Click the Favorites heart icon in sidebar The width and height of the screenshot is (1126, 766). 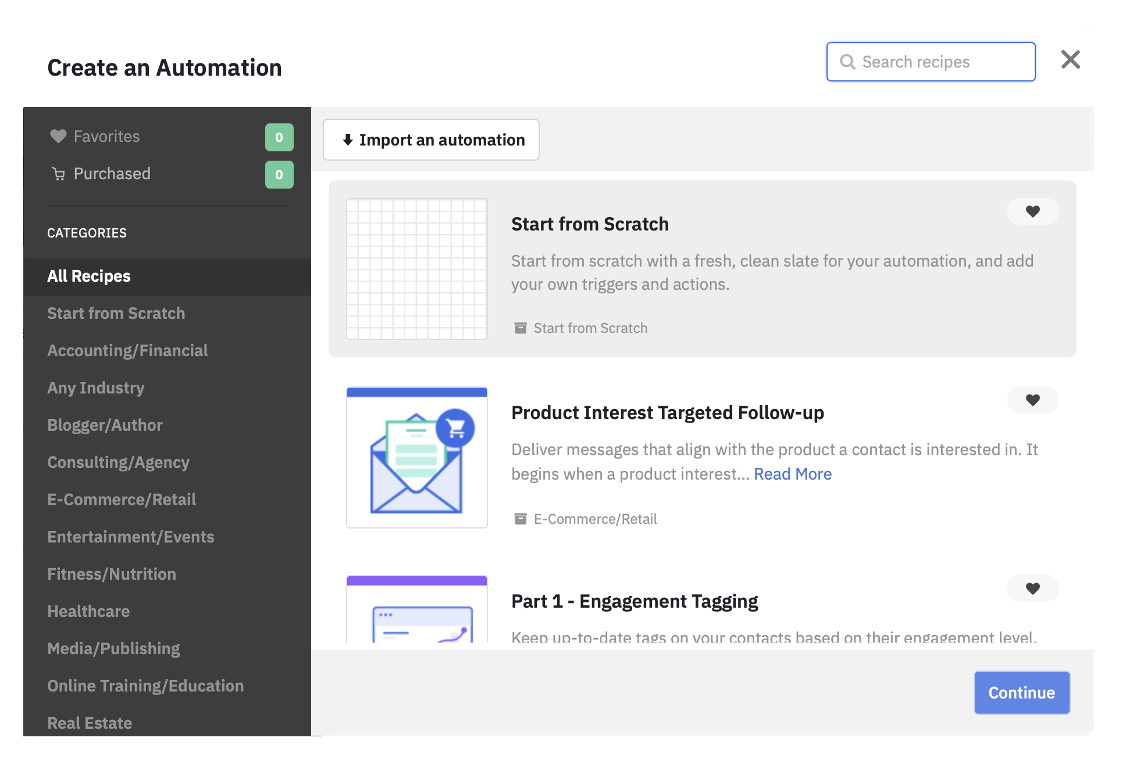pyautogui.click(x=58, y=136)
